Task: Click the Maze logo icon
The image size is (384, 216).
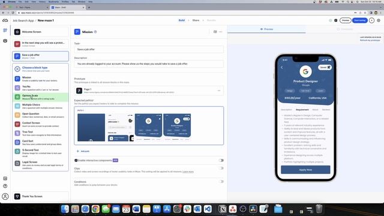Action: [x=5, y=20]
